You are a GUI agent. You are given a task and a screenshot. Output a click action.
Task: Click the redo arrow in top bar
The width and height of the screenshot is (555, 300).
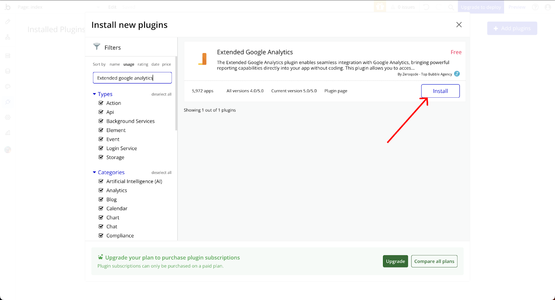pyautogui.click(x=439, y=7)
